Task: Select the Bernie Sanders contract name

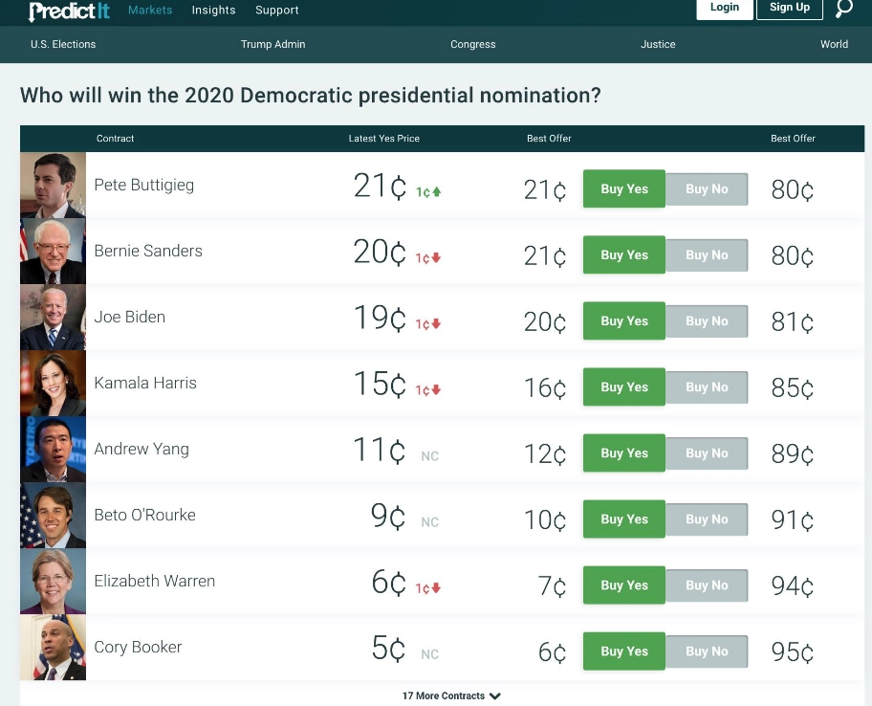Action: pyautogui.click(x=148, y=251)
